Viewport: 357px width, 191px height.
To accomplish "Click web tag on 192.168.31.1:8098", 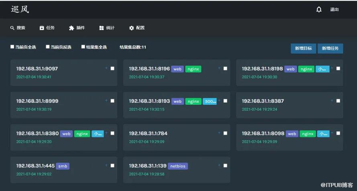I will [x=292, y=134].
